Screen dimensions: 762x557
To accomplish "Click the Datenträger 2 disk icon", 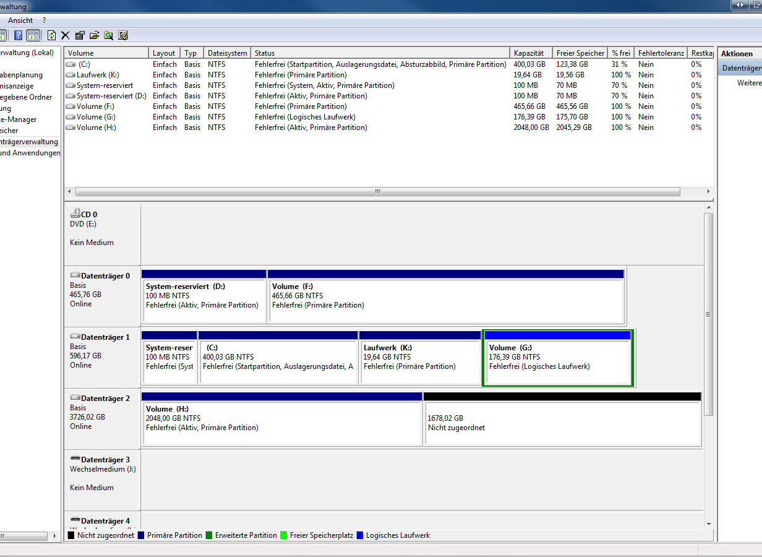I will tap(75, 398).
